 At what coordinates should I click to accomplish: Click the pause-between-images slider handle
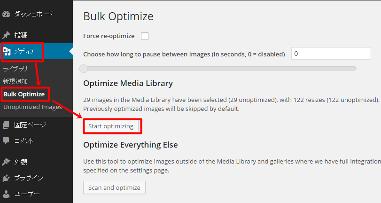pyautogui.click(x=84, y=69)
